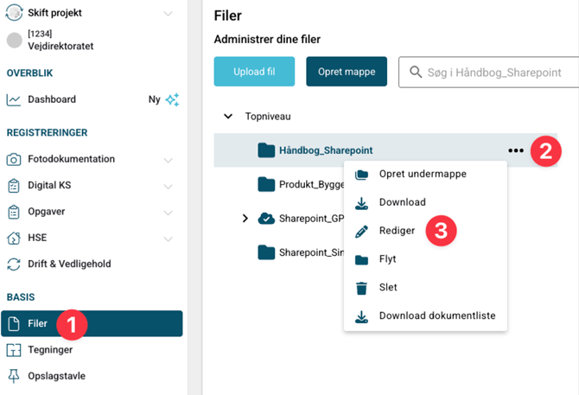The image size is (579, 395).
Task: Click the Tegninger drawings icon
Action: (14, 350)
